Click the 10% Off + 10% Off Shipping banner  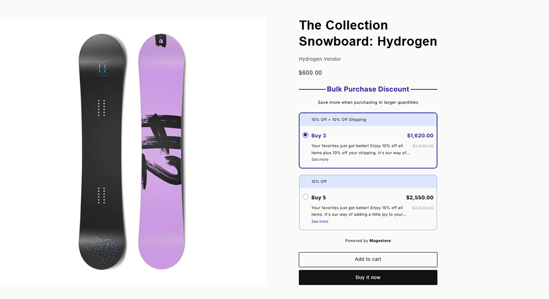338,120
